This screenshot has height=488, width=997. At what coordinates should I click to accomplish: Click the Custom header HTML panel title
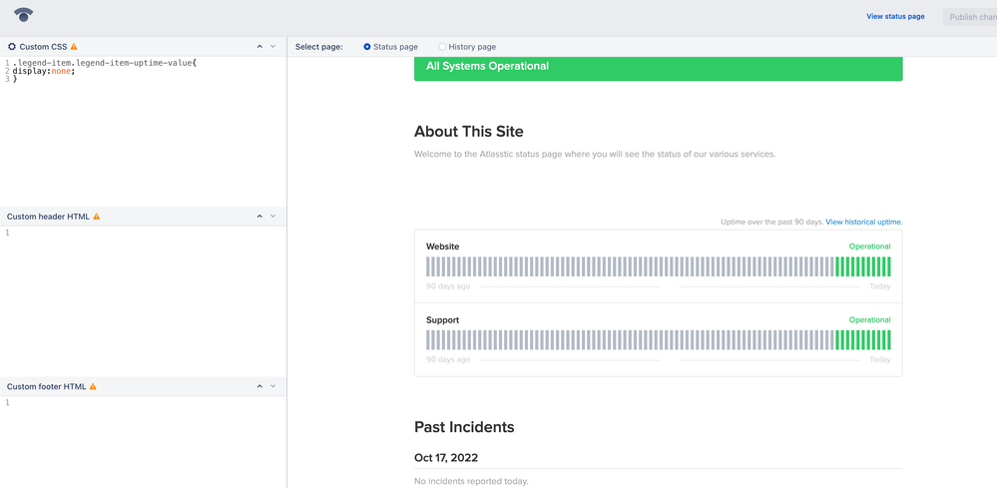coord(48,216)
